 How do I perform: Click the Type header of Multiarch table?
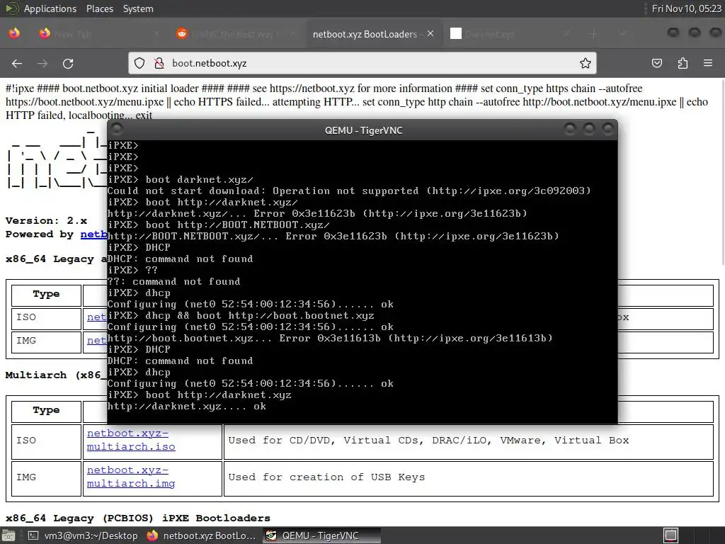(x=46, y=410)
